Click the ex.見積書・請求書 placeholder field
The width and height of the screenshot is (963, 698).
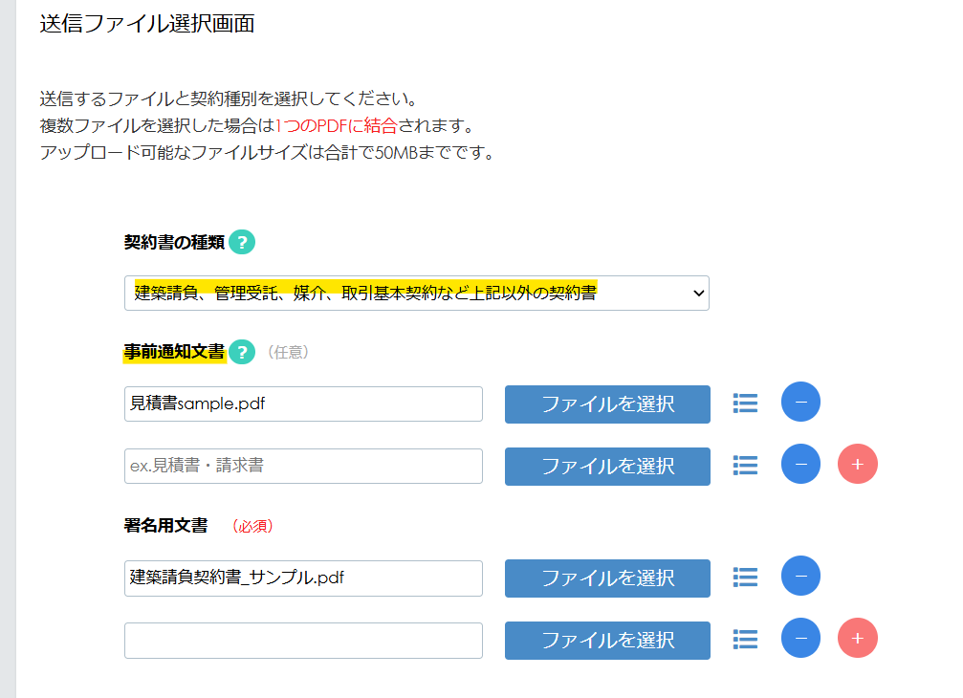coord(303,466)
